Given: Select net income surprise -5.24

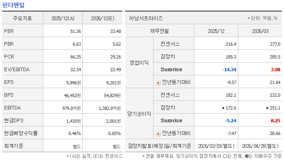Looking at the screenshot, I should 230,121.
